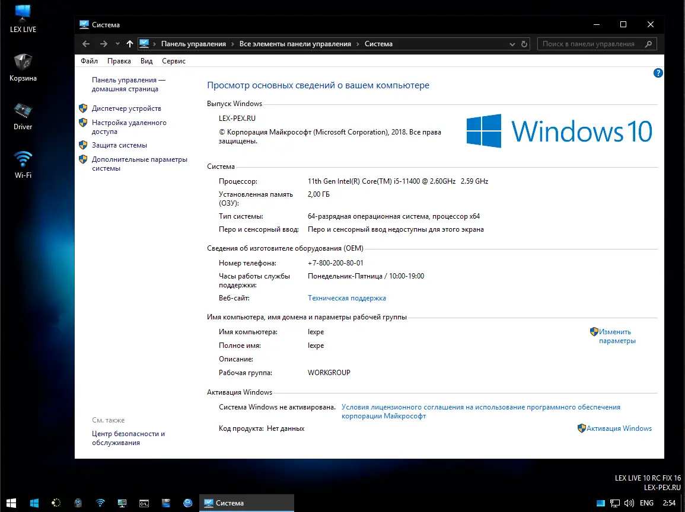This screenshot has height=512, width=685.
Task: Click the blue magnifier globe taskbar icon
Action: [187, 503]
